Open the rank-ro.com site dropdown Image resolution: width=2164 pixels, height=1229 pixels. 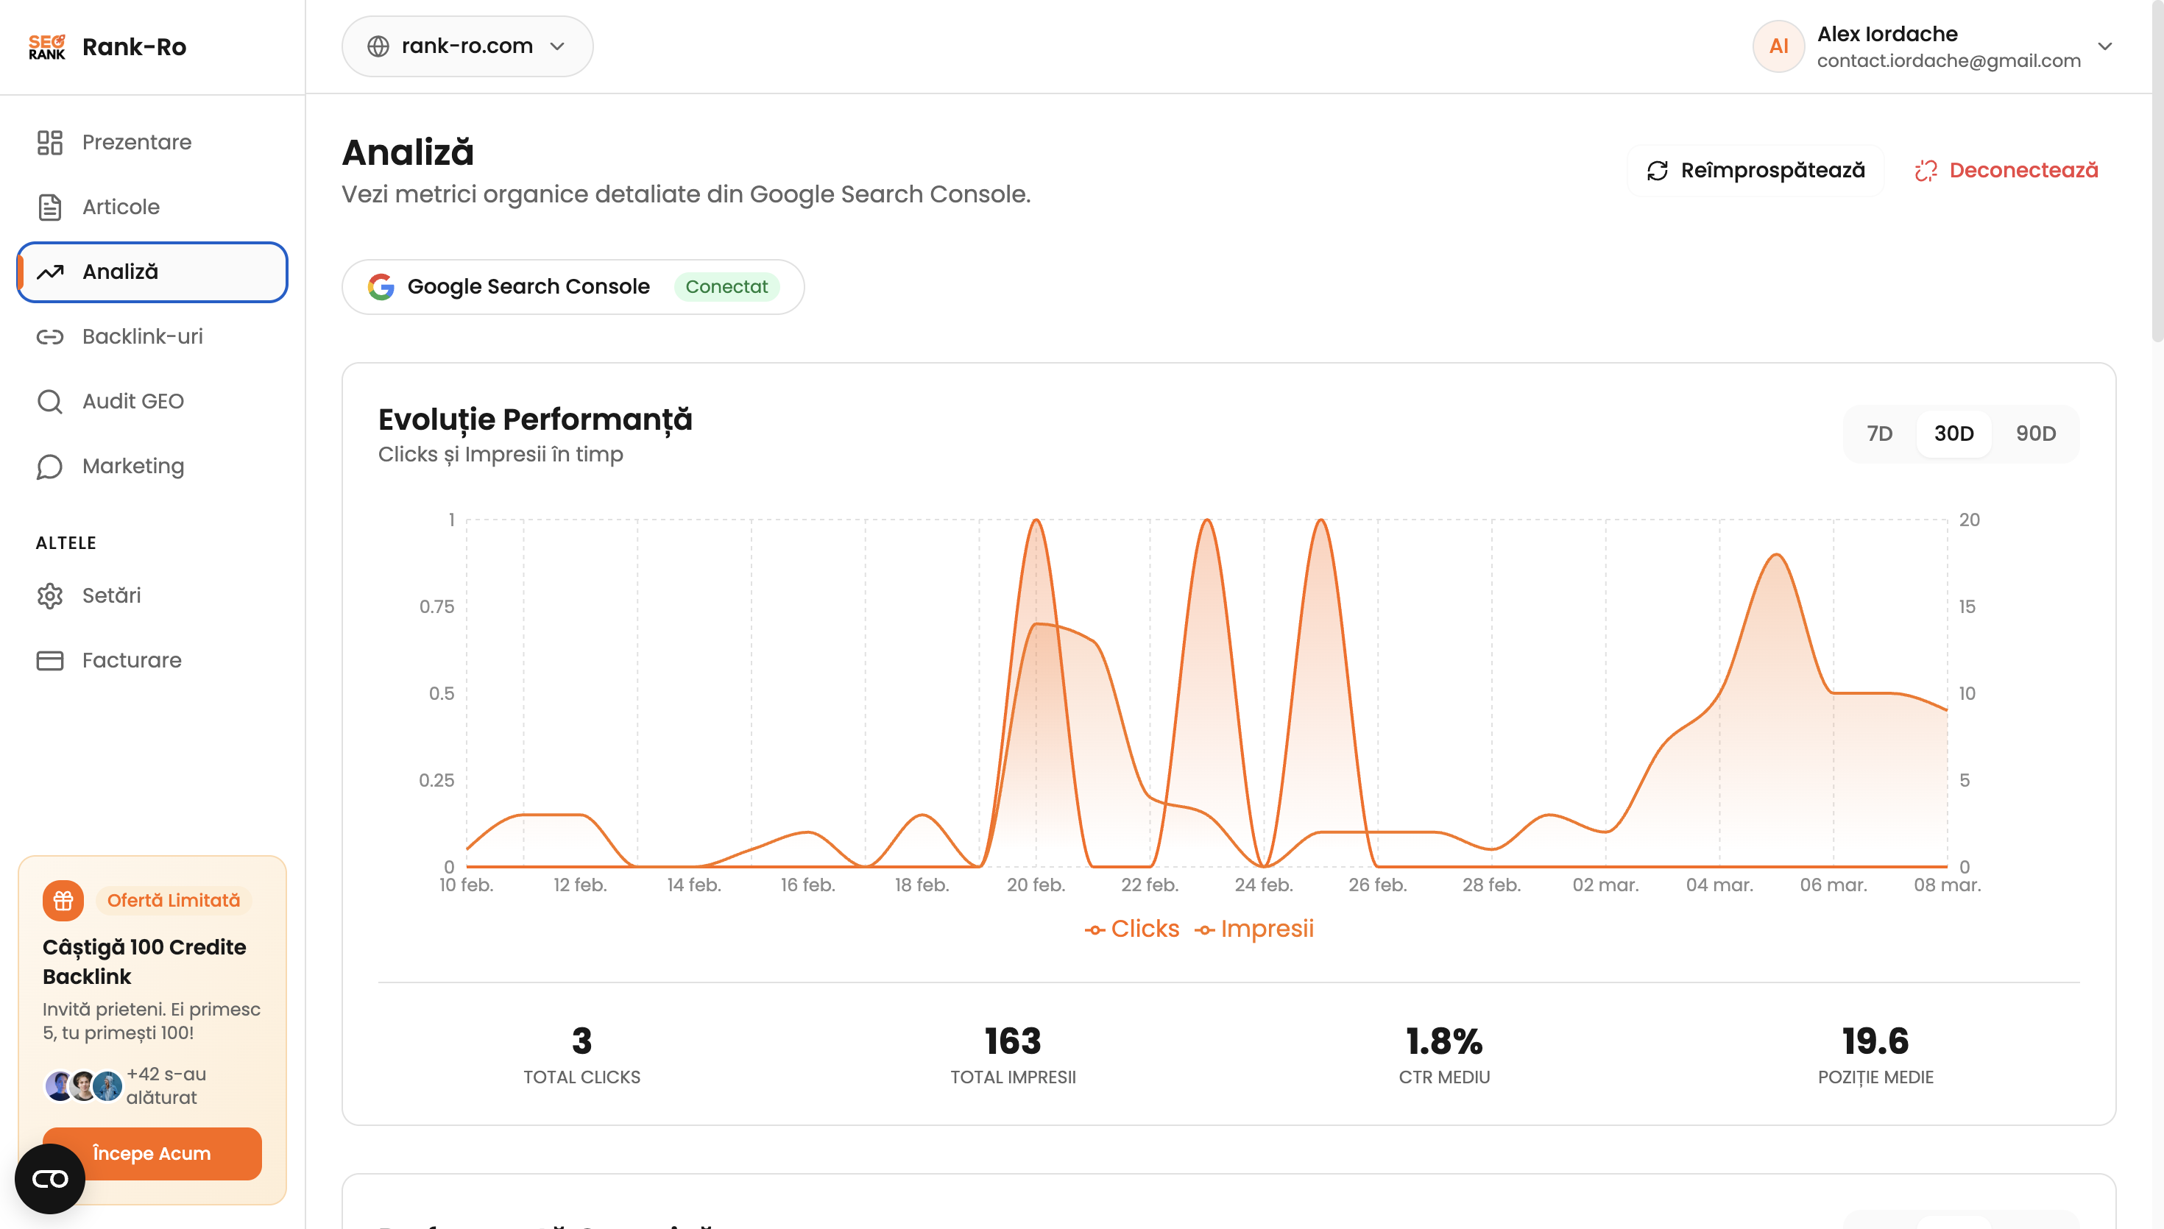click(x=467, y=46)
